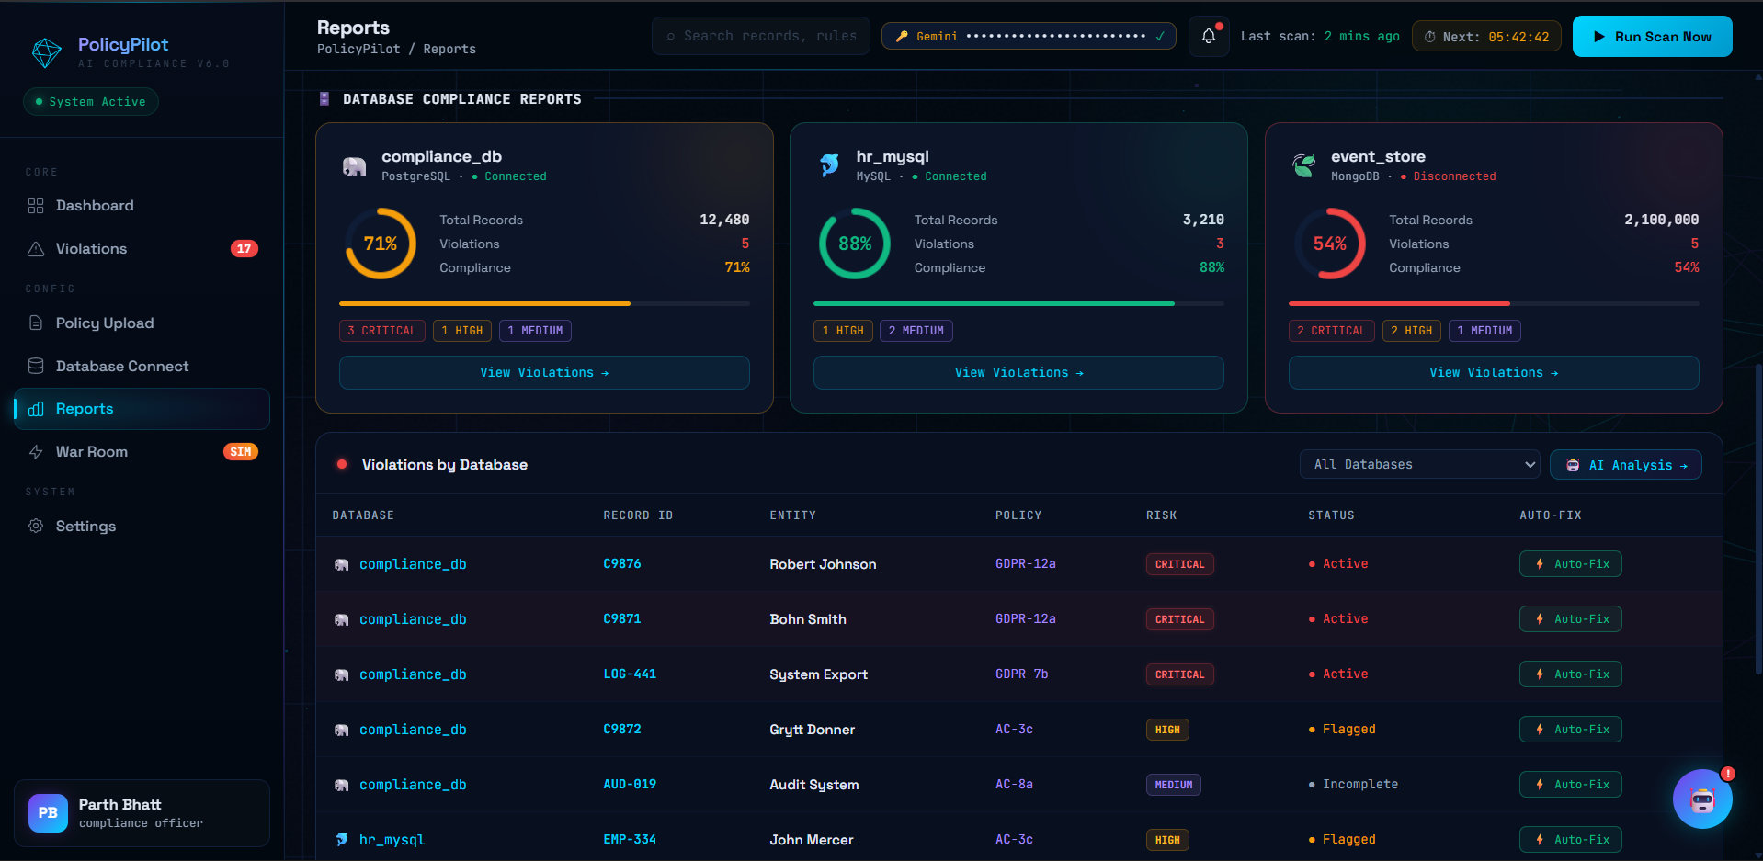Click the Policy Upload document icon
Screen dimensions: 1763x861
[36, 323]
